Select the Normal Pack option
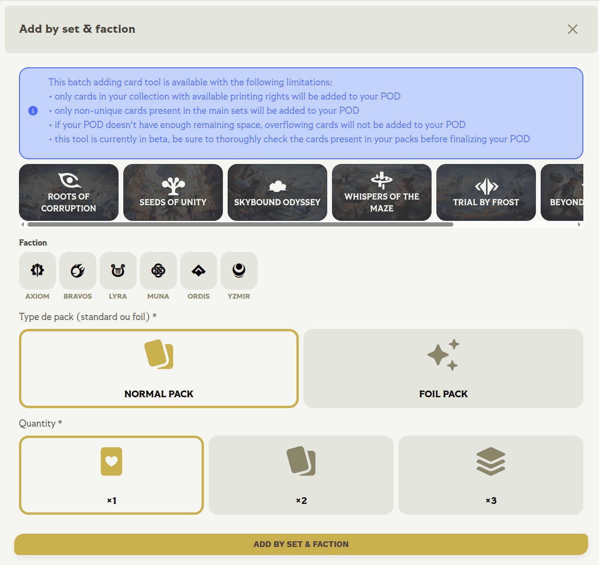599x565 pixels. coord(159,368)
